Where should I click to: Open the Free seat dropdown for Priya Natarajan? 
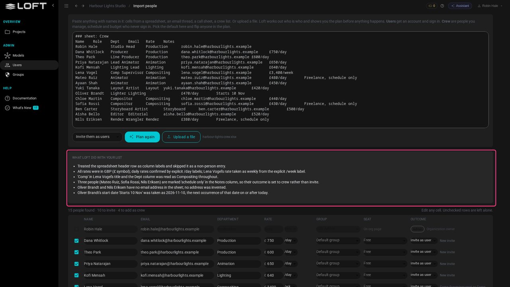385,264
